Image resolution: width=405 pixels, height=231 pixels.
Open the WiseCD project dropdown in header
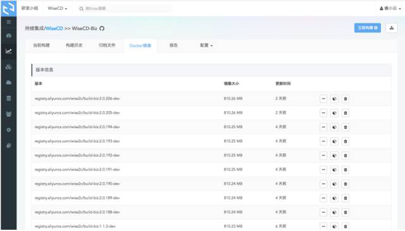(x=58, y=8)
